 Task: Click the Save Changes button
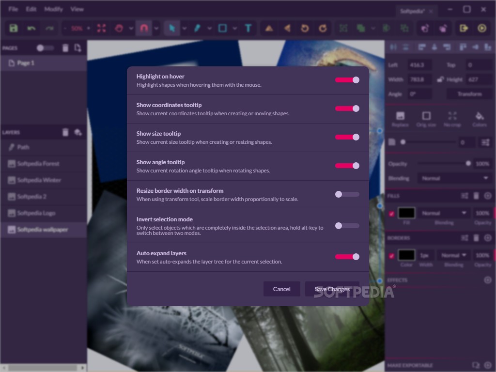click(x=332, y=289)
